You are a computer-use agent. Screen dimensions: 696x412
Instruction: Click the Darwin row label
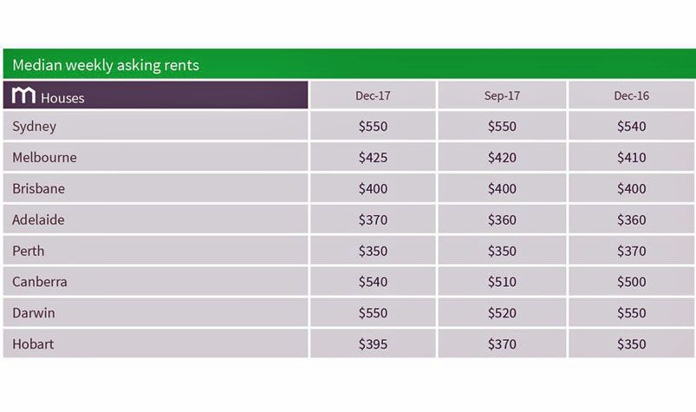pyautogui.click(x=34, y=312)
